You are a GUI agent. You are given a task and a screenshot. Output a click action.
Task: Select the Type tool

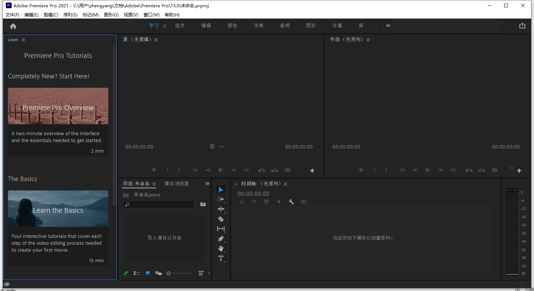coord(221,258)
